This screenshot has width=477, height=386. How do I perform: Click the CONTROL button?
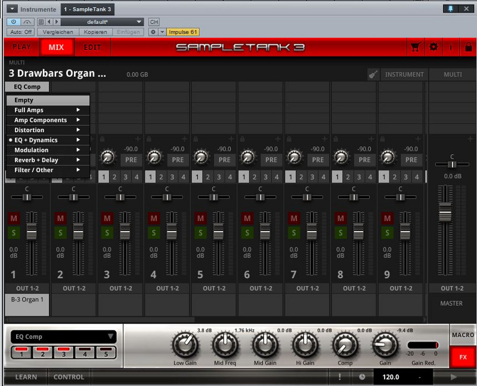point(69,377)
